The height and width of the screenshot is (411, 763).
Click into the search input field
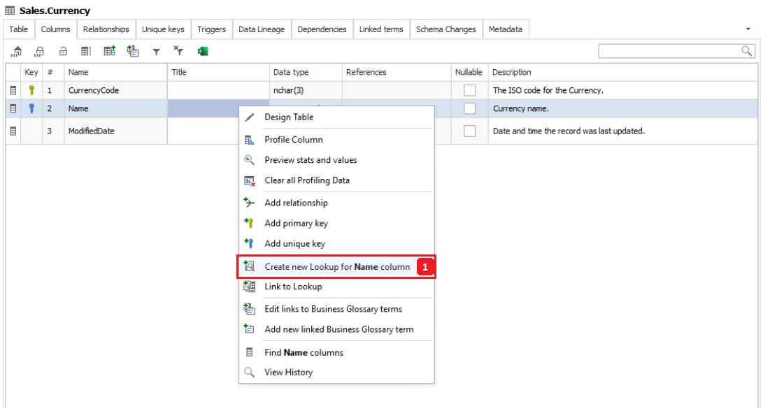click(668, 50)
